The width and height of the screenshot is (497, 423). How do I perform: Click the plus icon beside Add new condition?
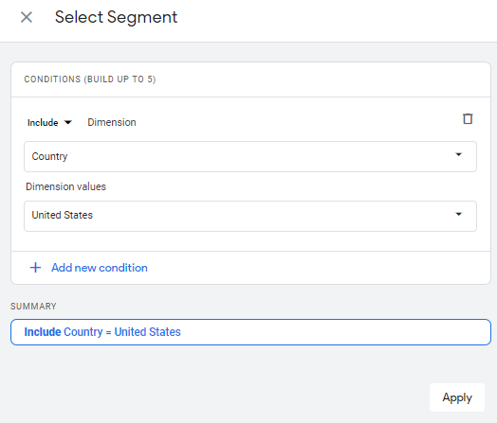pos(35,268)
